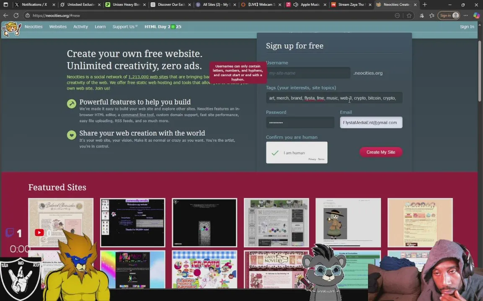Open the featured site with the black door image
The height and width of the screenshot is (301, 483).
pos(204,222)
